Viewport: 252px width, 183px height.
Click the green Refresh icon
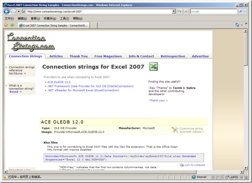(x=180, y=11)
